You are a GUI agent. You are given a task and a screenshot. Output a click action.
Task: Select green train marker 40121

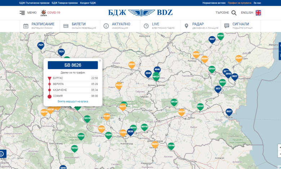tap(156, 77)
